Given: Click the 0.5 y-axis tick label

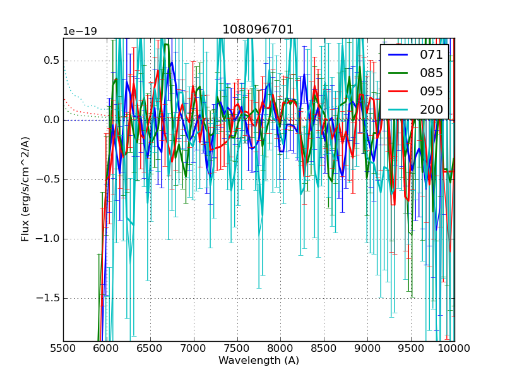Looking at the screenshot, I should [x=49, y=61].
